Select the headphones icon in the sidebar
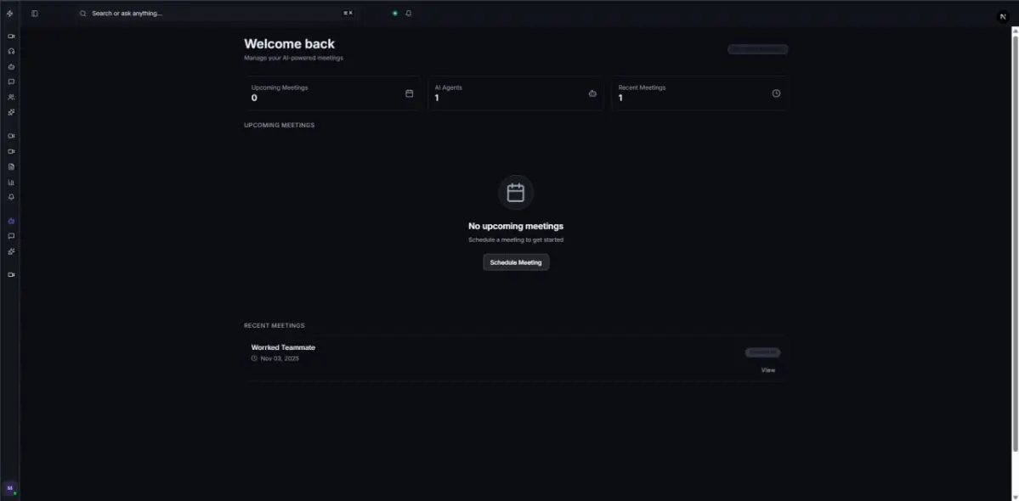1019x501 pixels. [x=10, y=51]
